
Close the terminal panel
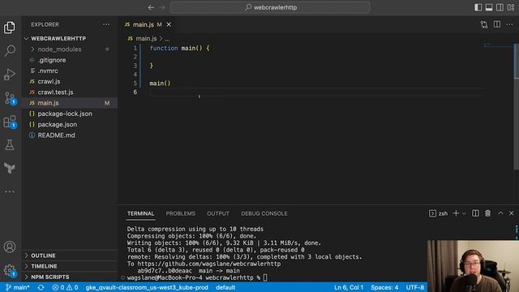point(512,213)
